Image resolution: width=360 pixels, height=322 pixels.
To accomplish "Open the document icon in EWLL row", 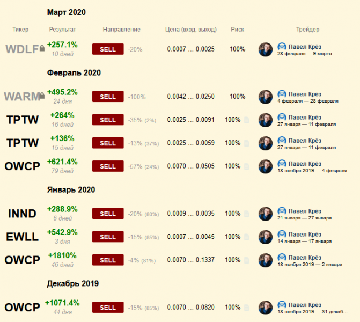I will 247,237.
